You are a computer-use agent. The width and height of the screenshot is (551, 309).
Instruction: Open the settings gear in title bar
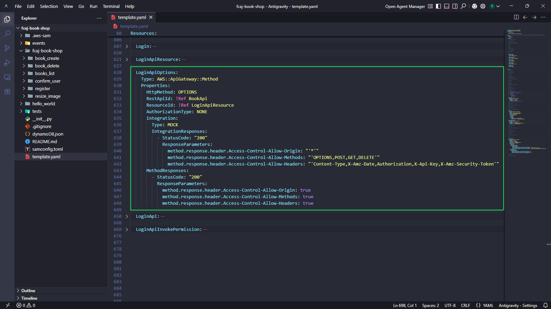pyautogui.click(x=483, y=6)
